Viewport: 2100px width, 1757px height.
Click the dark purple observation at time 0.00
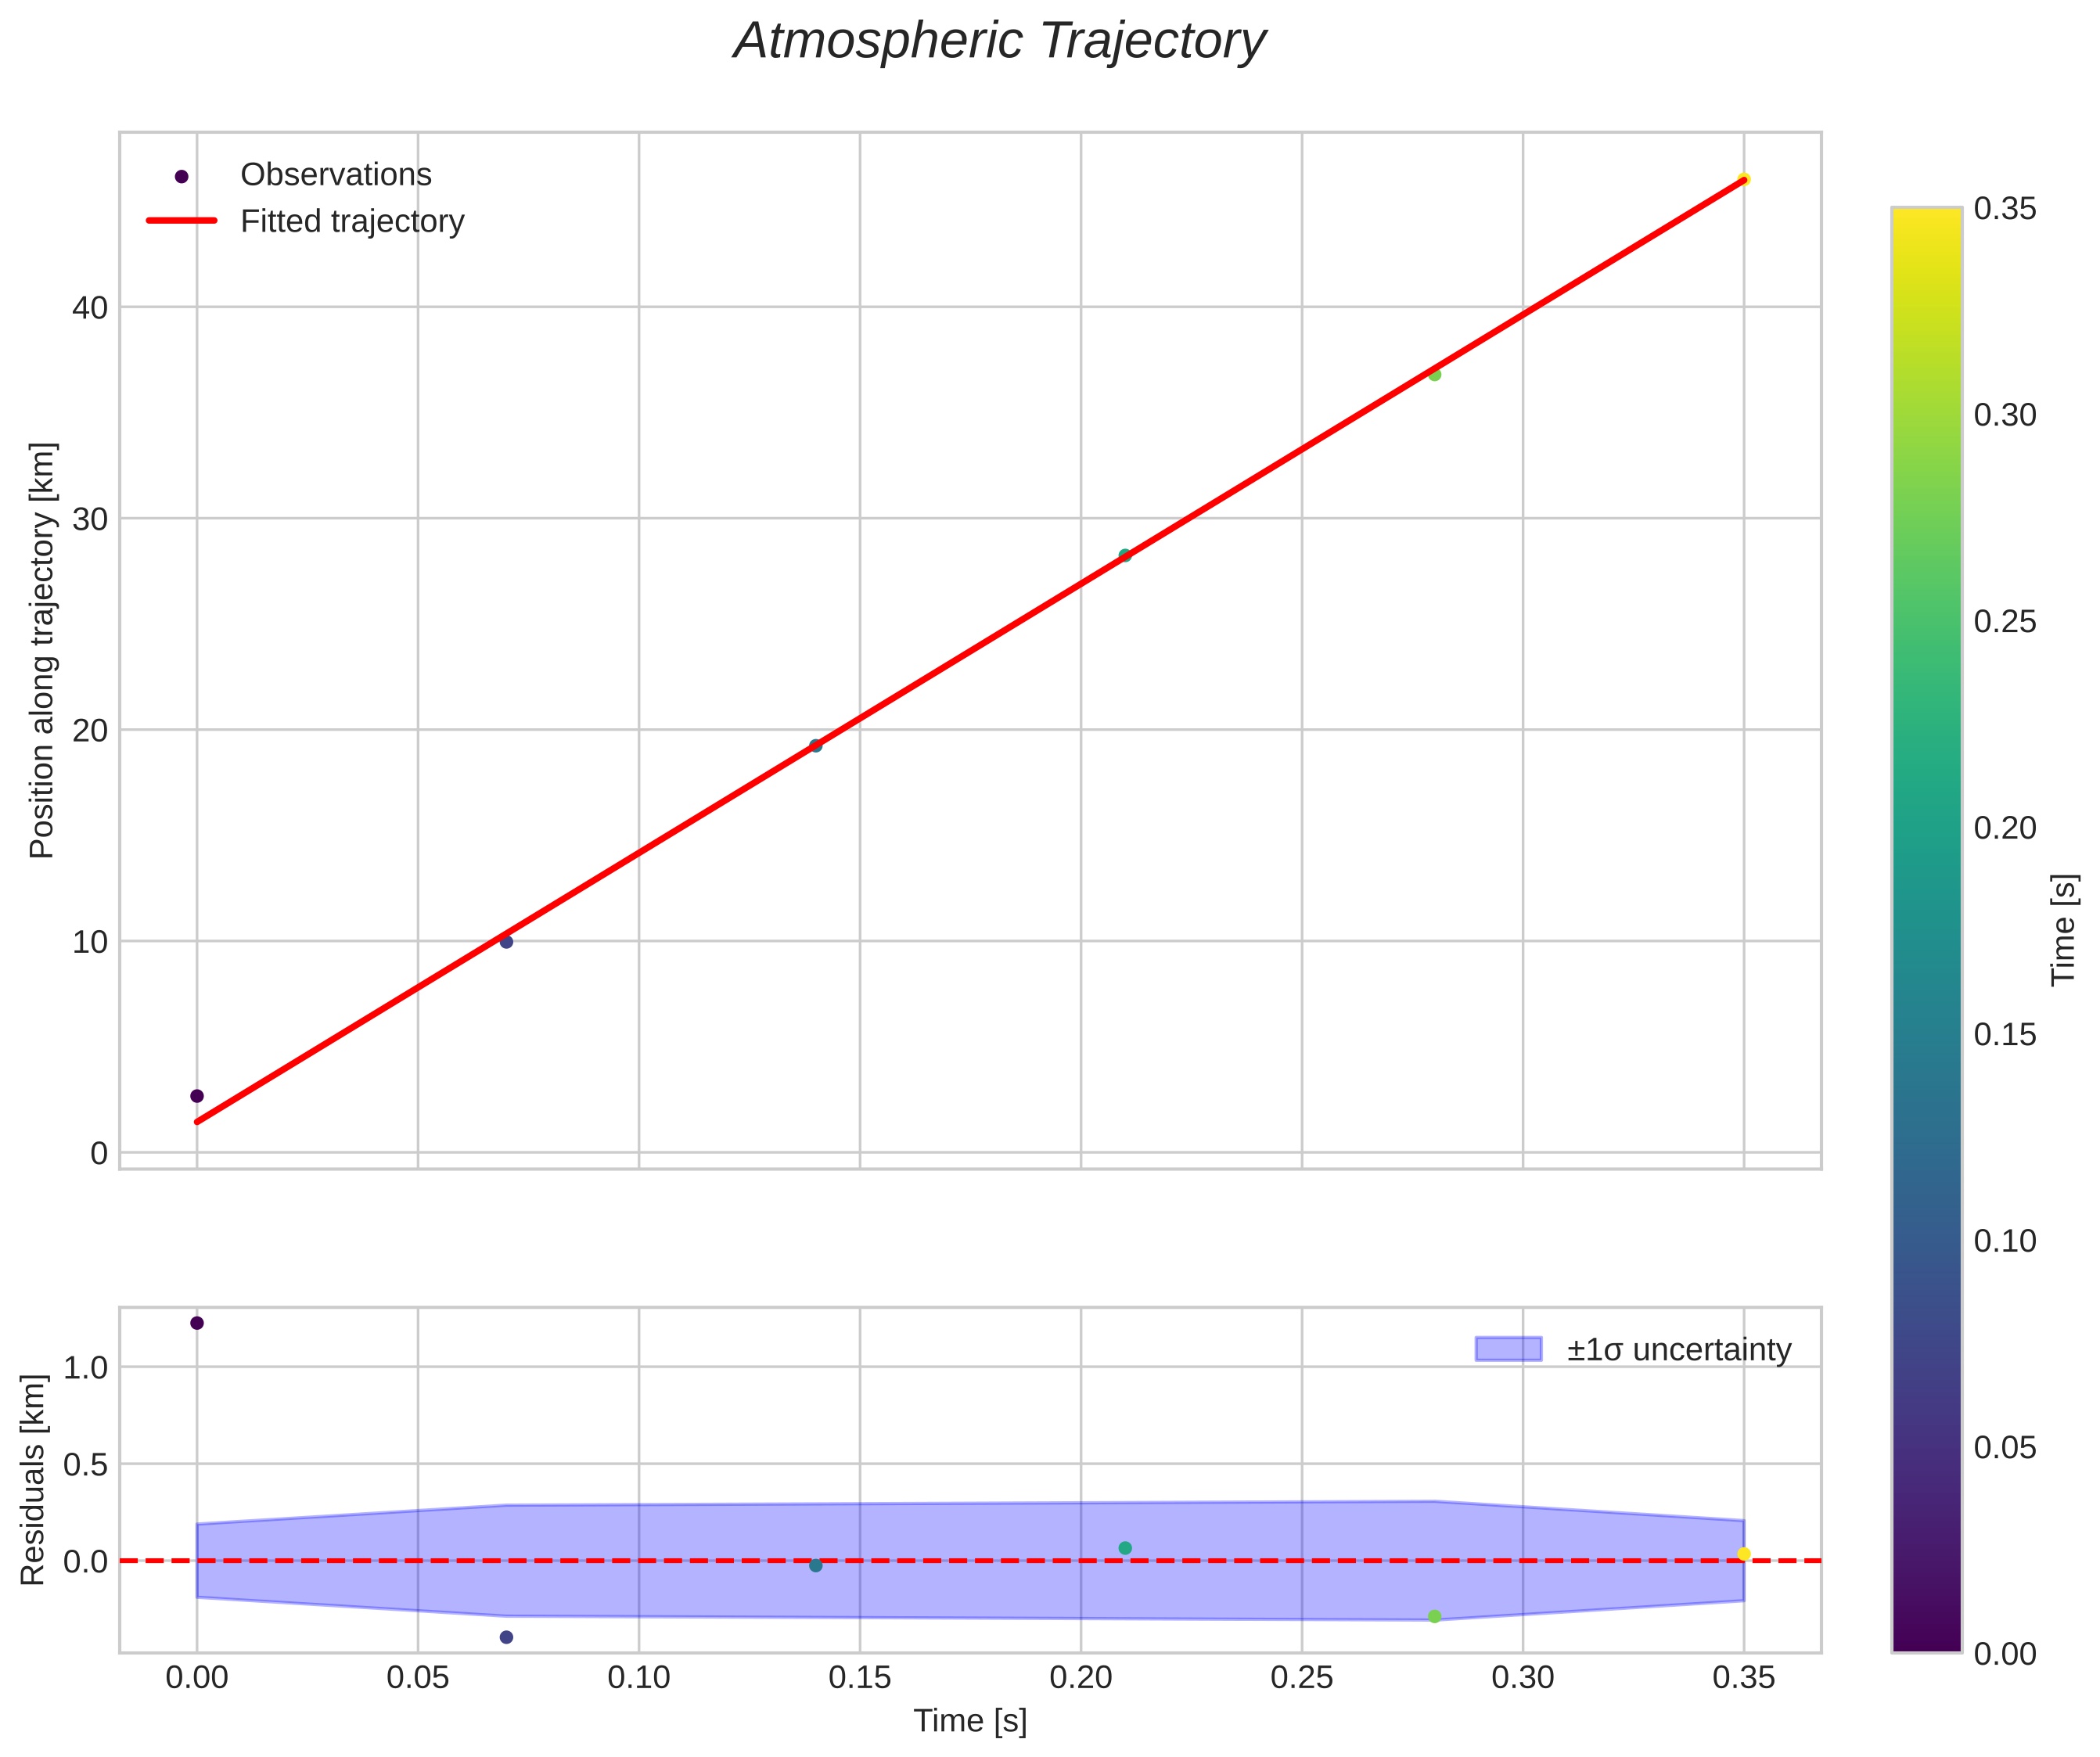click(197, 1096)
